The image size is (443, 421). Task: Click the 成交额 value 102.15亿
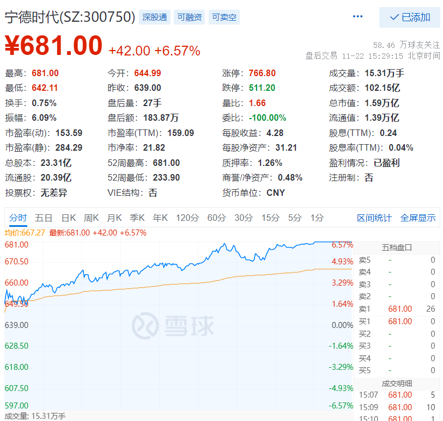click(383, 88)
